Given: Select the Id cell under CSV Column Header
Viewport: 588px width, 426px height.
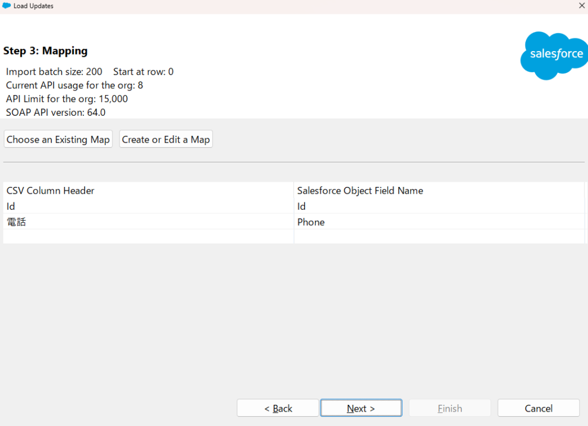Looking at the screenshot, I should pos(11,206).
